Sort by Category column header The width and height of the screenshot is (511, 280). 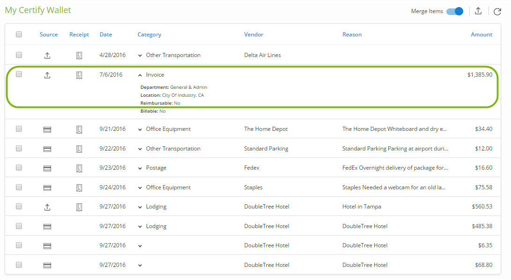tap(149, 35)
